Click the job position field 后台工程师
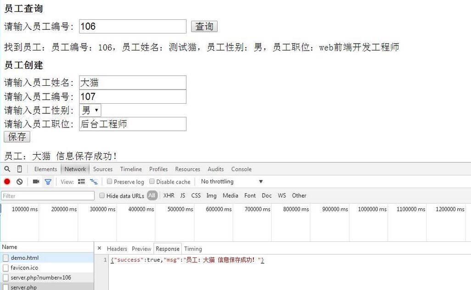Image resolution: width=471 pixels, height=290 pixels. pos(133,124)
